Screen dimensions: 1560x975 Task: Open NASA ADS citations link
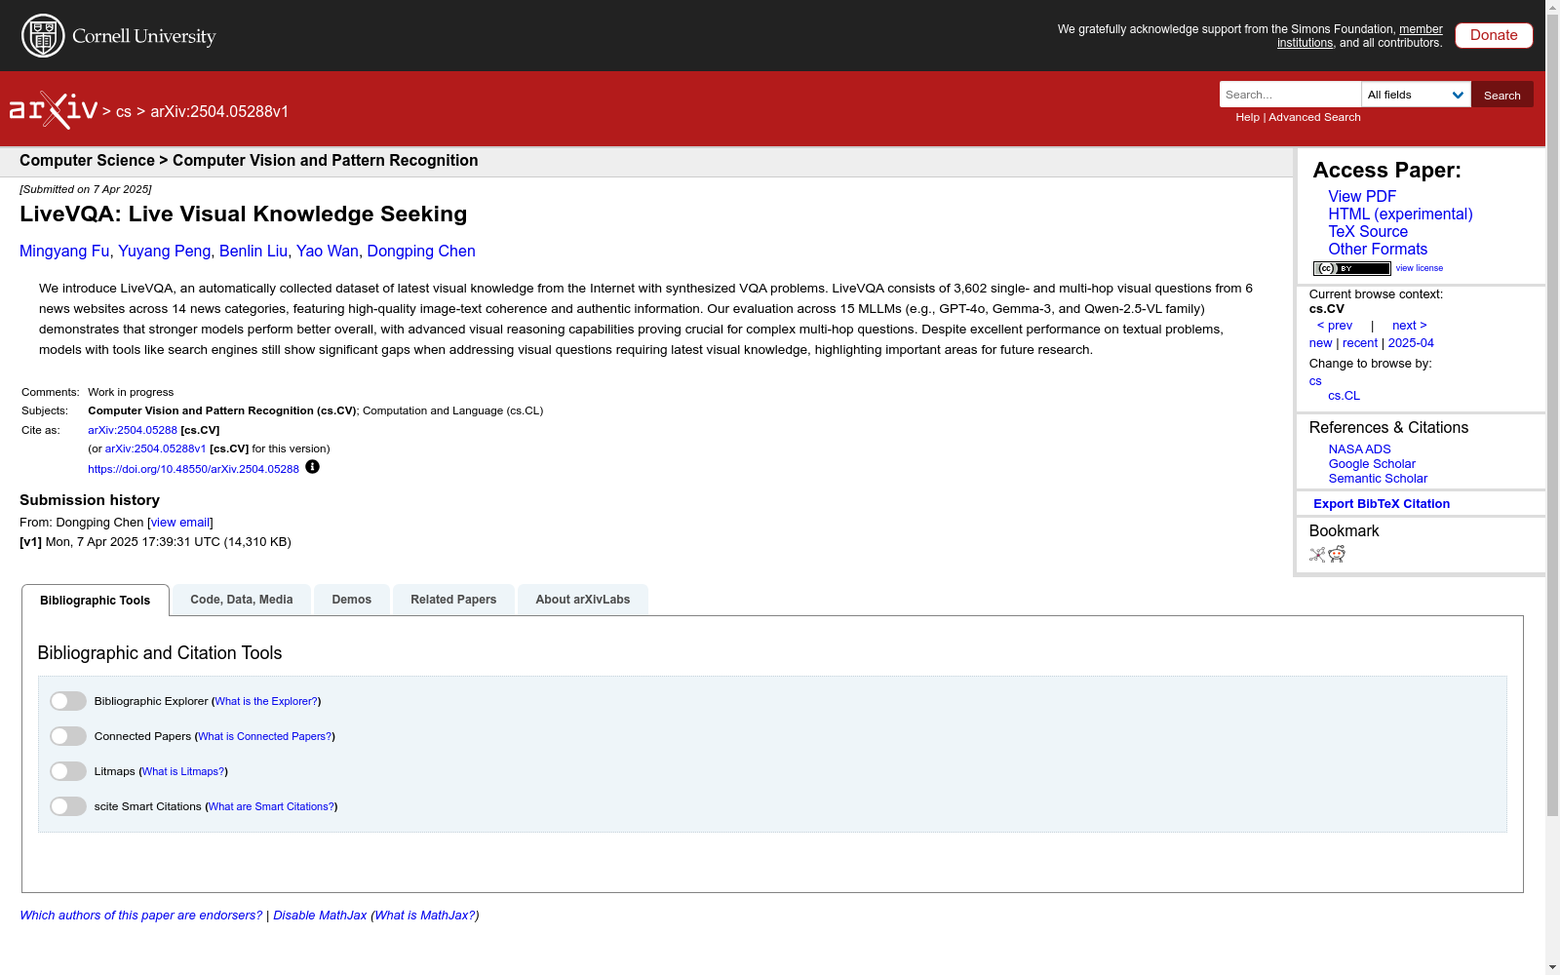(1359, 449)
